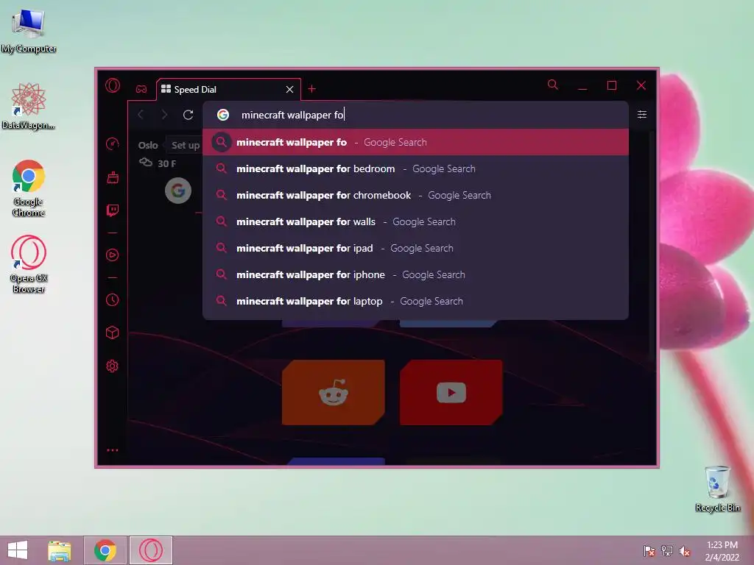Open Settings gear icon in sidebar
754x565 pixels.
[x=113, y=366]
